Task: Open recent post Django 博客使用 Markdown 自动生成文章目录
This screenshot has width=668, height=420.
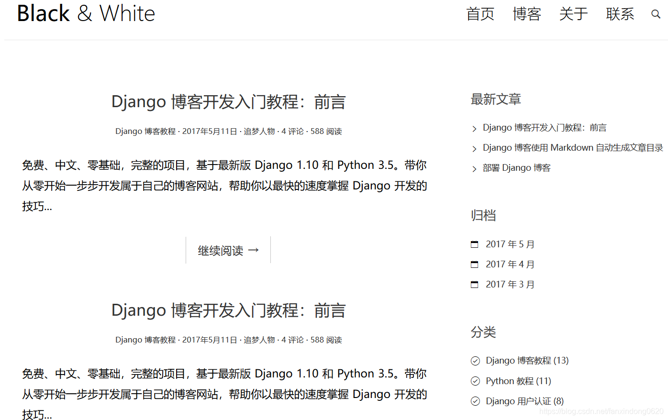Action: pos(573,148)
